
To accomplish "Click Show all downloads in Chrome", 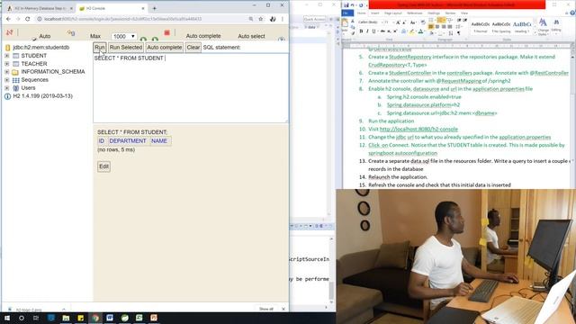I will (x=266, y=309).
